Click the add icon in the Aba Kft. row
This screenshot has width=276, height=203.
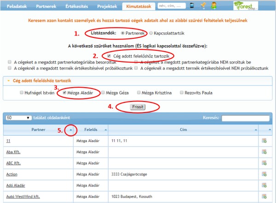coord(264,151)
